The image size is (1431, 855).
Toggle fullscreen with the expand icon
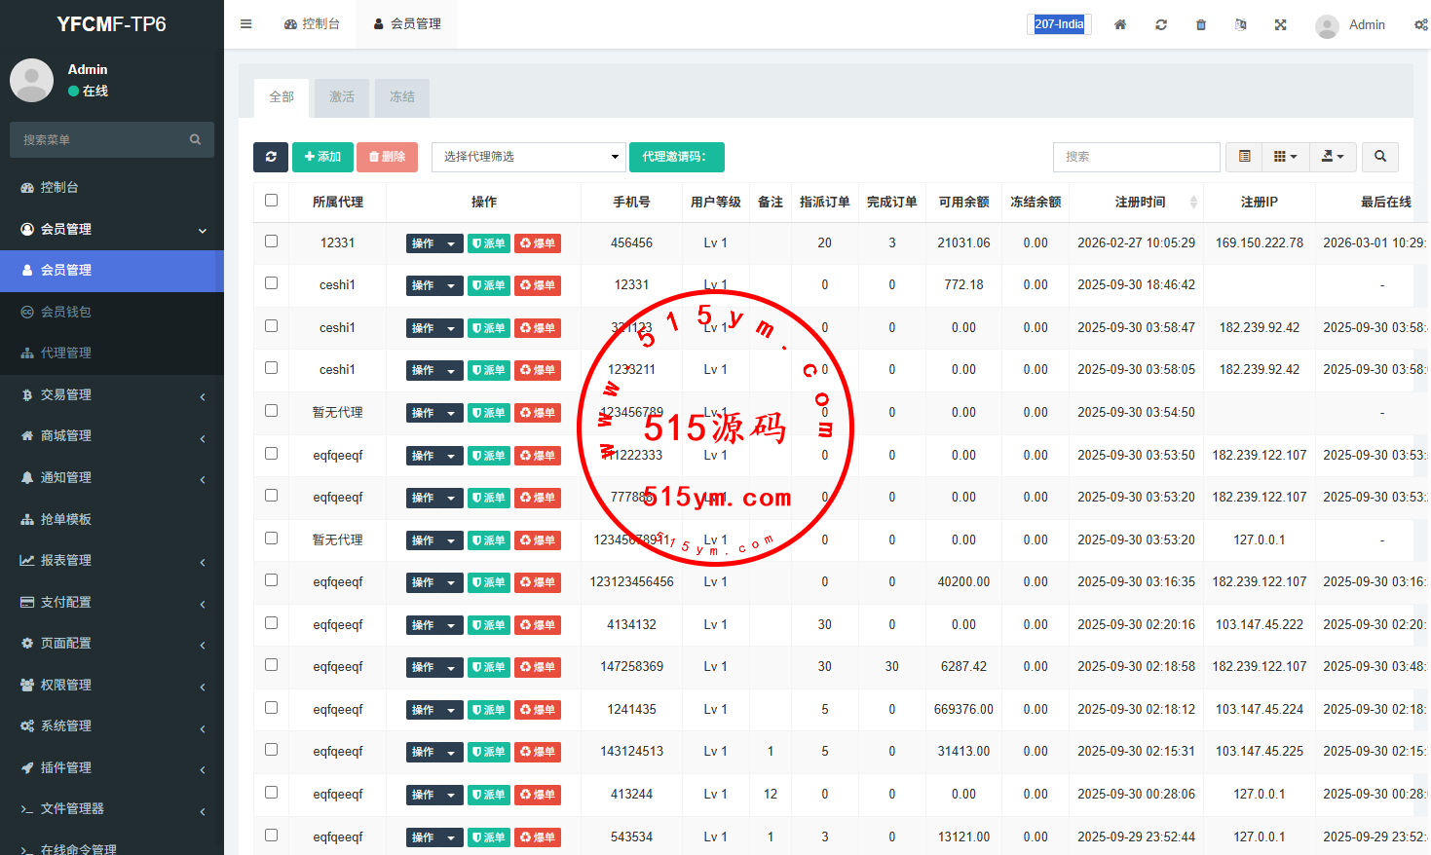click(x=1281, y=24)
